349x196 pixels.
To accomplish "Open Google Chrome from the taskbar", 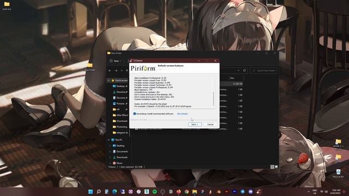I will click(x=186, y=192).
